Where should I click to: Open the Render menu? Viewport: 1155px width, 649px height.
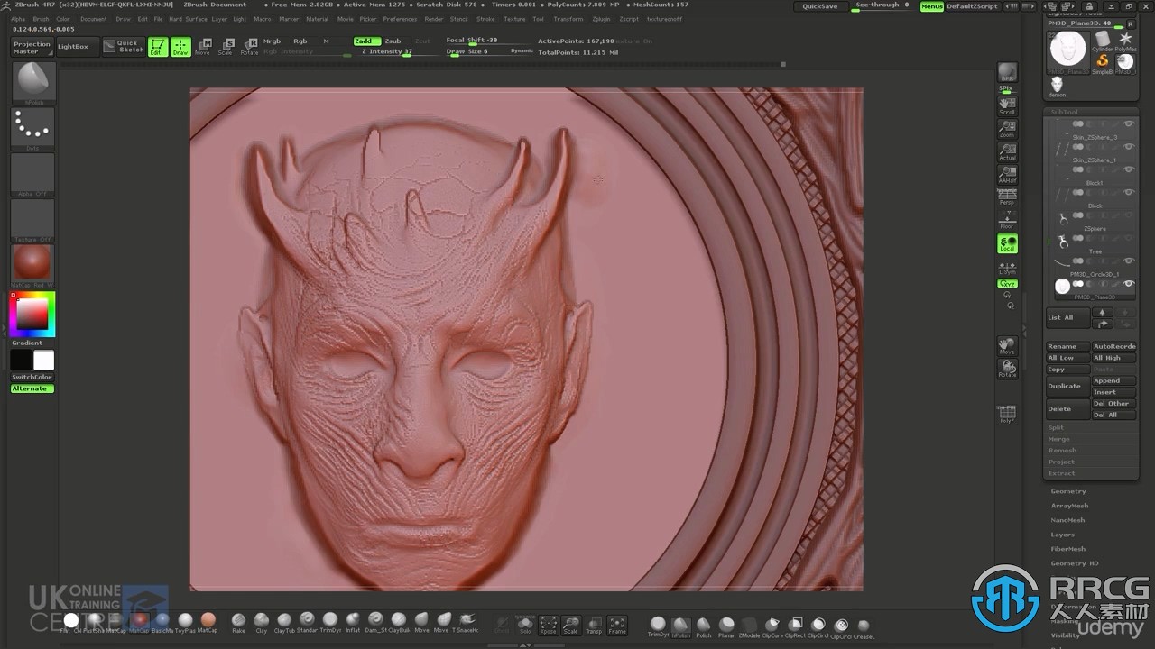click(x=434, y=19)
